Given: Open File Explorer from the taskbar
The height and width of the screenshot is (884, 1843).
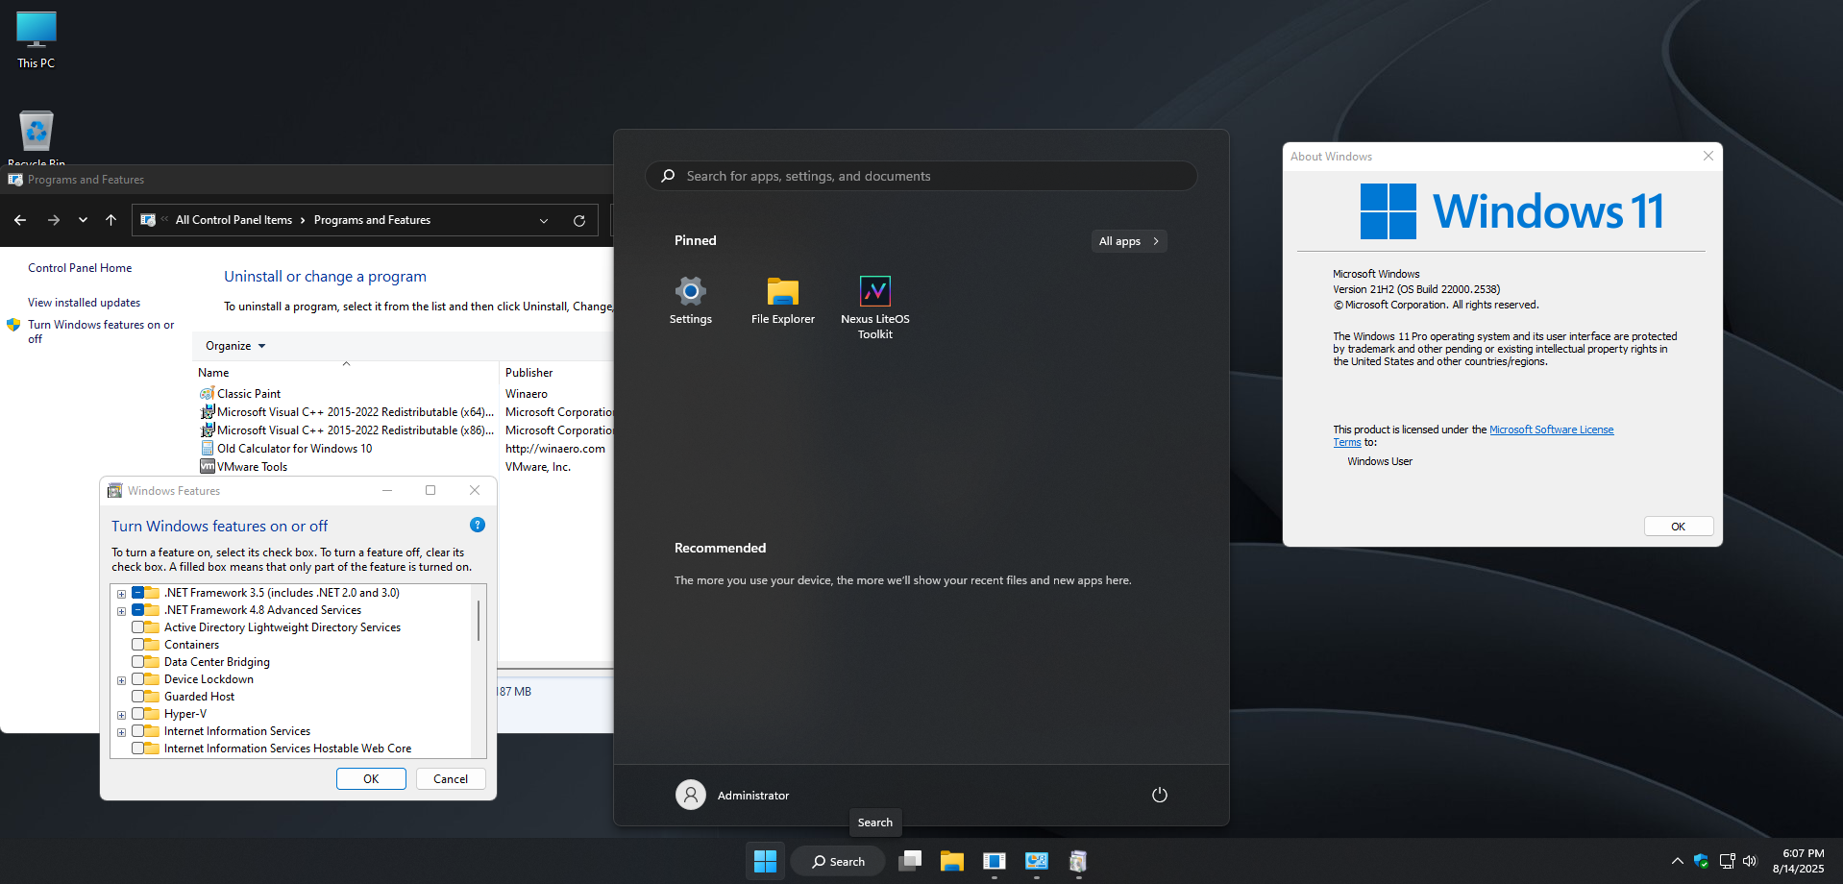Looking at the screenshot, I should point(952,861).
